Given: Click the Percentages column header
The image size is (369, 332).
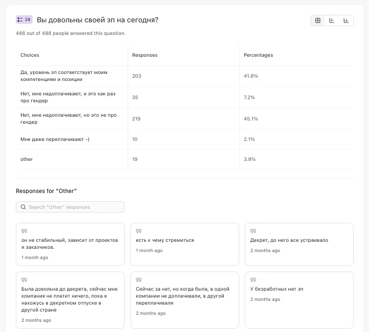Looking at the screenshot, I should pos(258,55).
